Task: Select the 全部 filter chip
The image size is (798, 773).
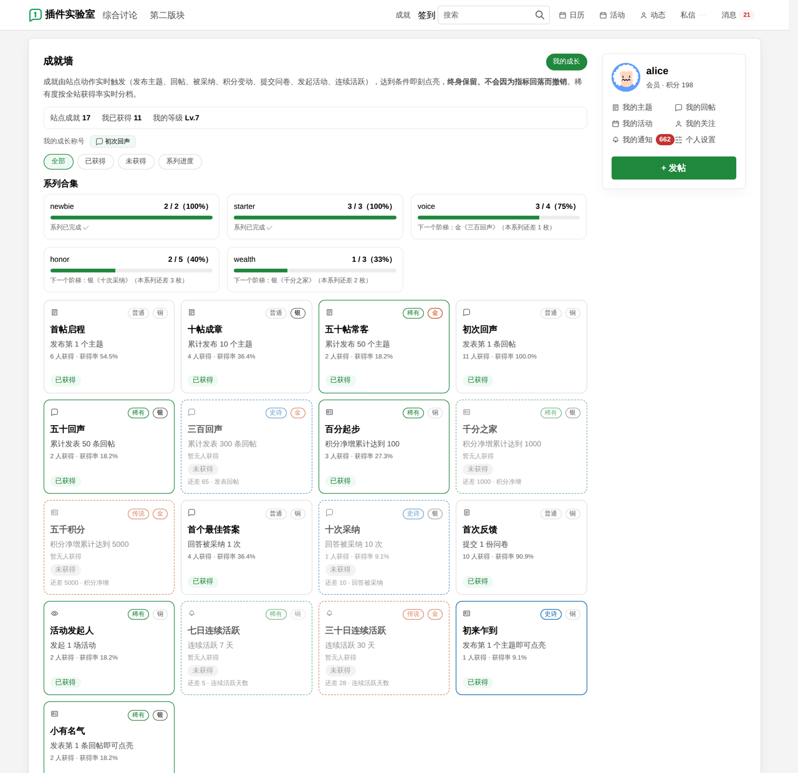Action: (x=58, y=161)
